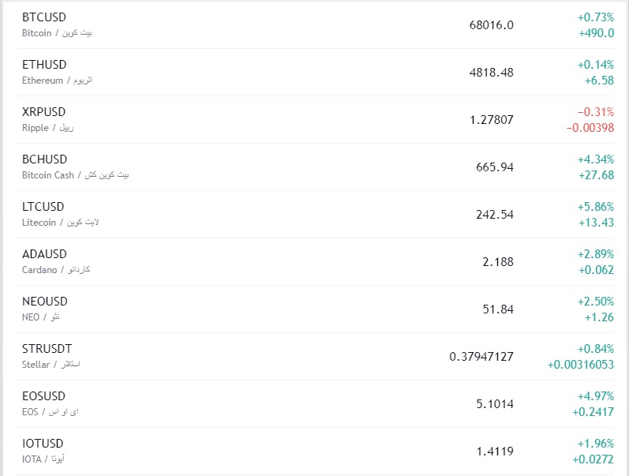Open BCHUSD Bitcoin Cash row
The width and height of the screenshot is (629, 476).
(45, 159)
